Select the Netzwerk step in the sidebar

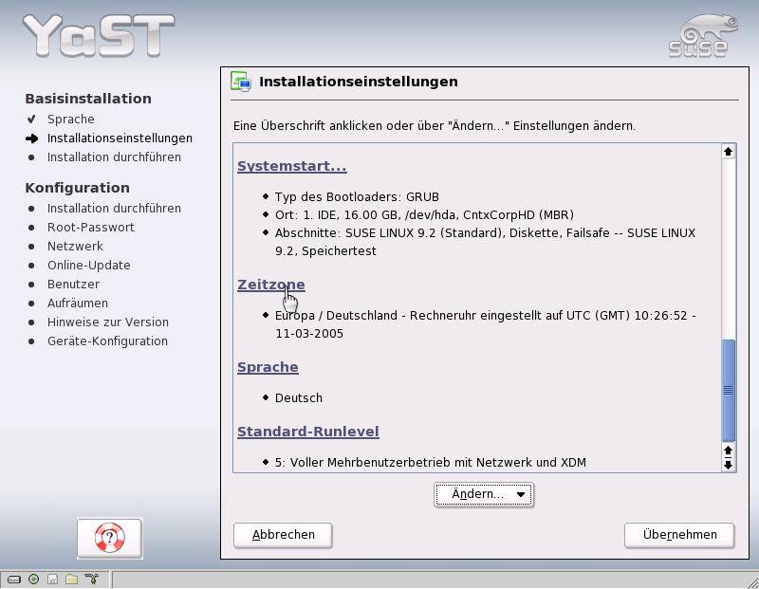coord(75,246)
